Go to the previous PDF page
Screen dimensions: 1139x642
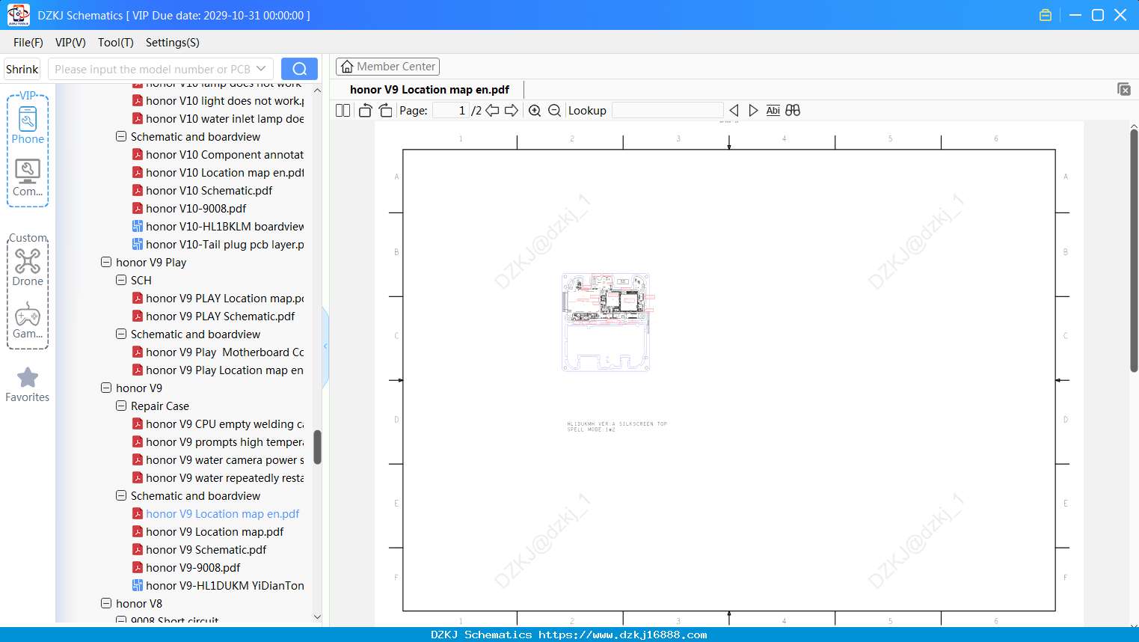(x=492, y=111)
